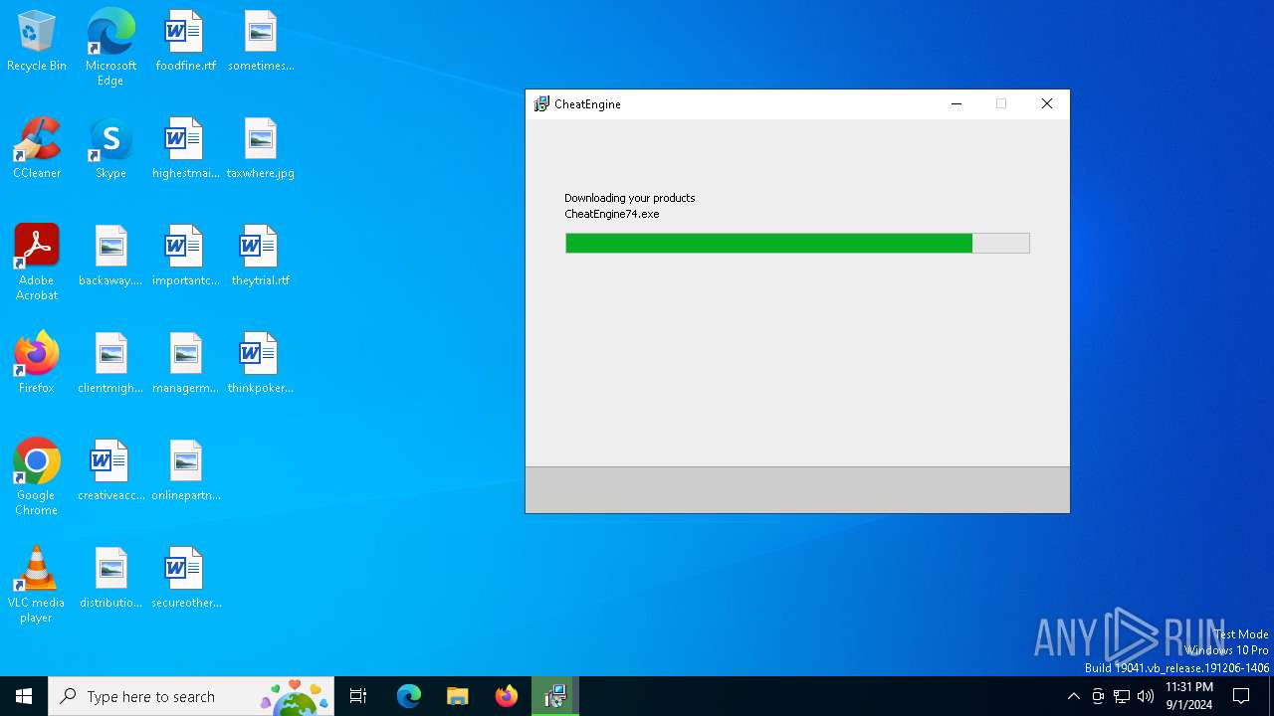Click the CheatEngine installer title bar icon
The image size is (1274, 716).
(541, 104)
